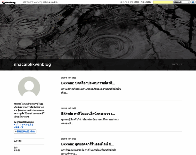Screen dimensions: 196x155
Task: Click the カテゴリ sidebar heading
Action: tap(18, 141)
